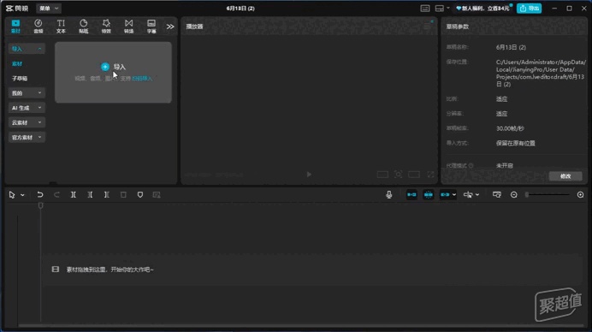Switch to the 转场 transitions tab
592x332 pixels.
coord(128,26)
